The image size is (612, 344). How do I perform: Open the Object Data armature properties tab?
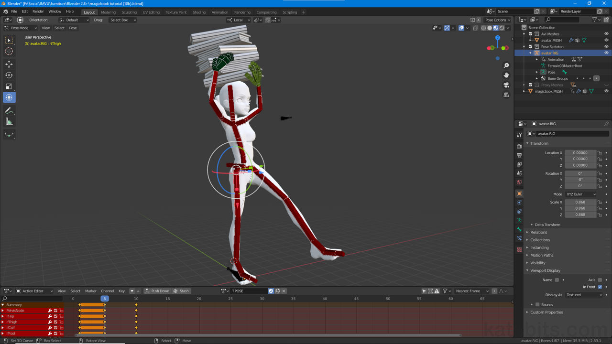519,220
